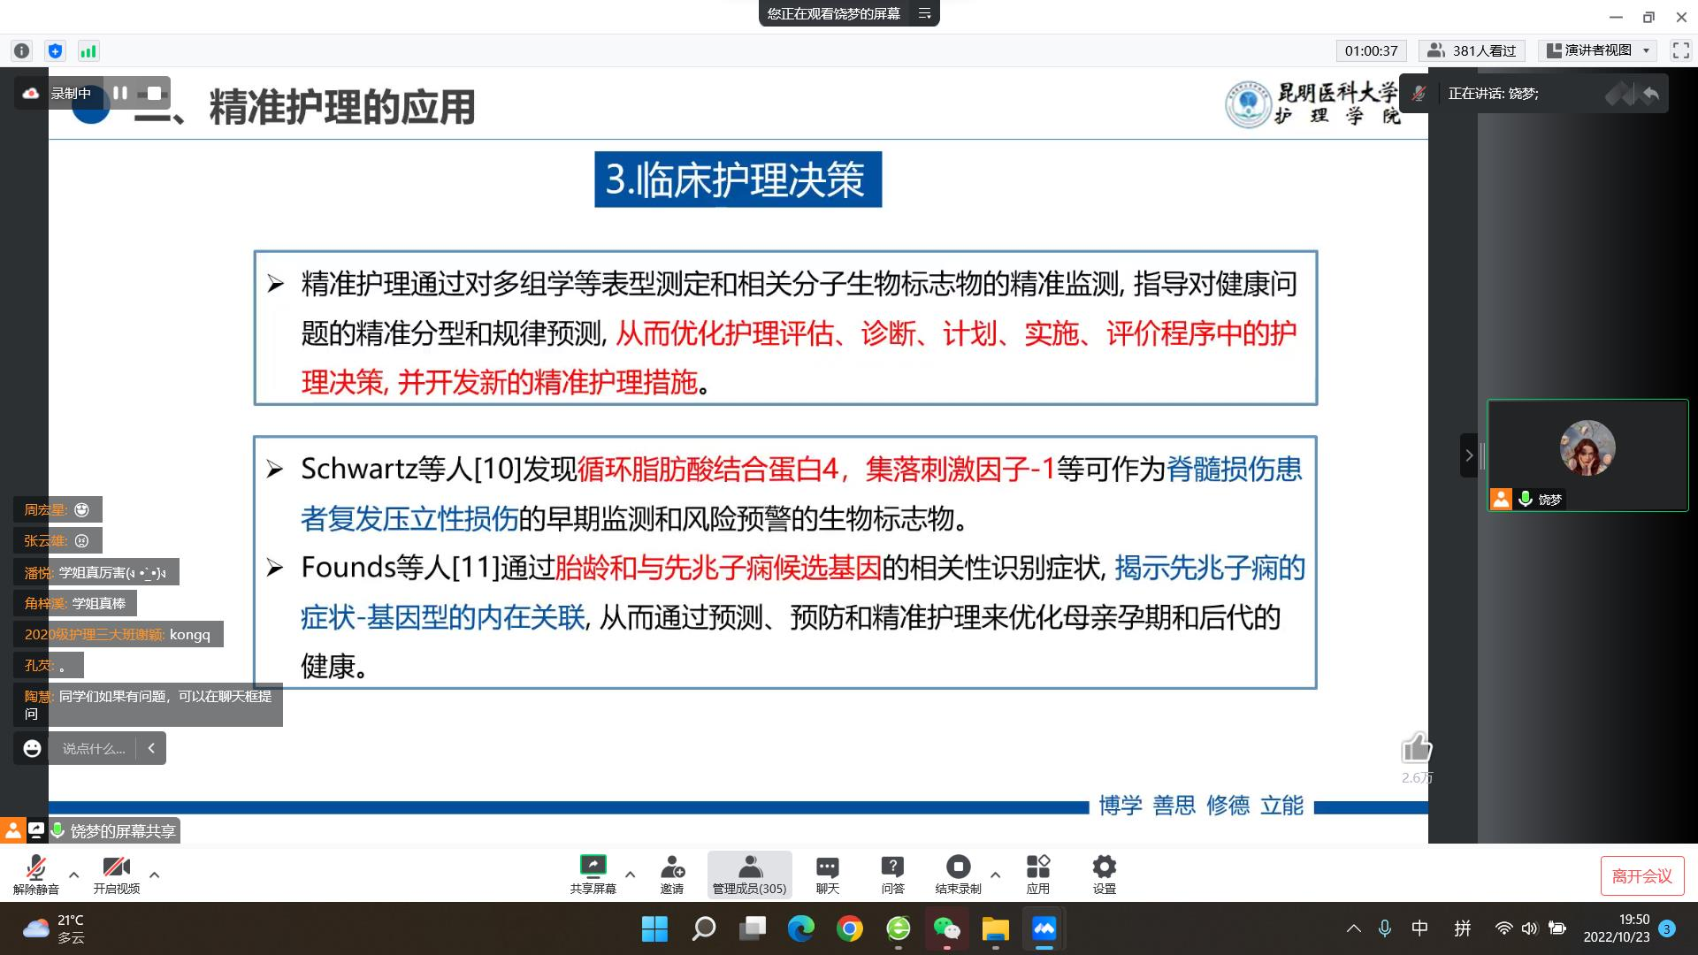The width and height of the screenshot is (1698, 955).
Task: Pause the cloud recording
Action: [120, 93]
